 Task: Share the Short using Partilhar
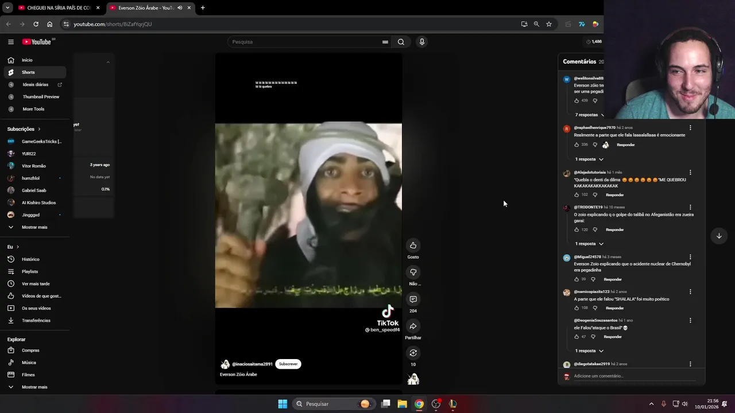(x=413, y=326)
